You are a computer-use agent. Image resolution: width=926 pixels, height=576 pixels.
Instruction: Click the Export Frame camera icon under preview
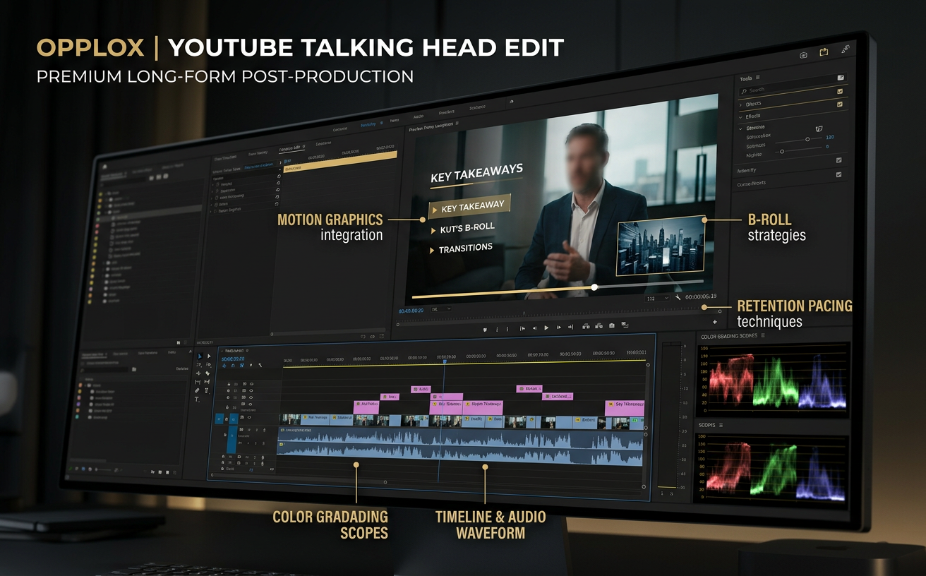[611, 325]
